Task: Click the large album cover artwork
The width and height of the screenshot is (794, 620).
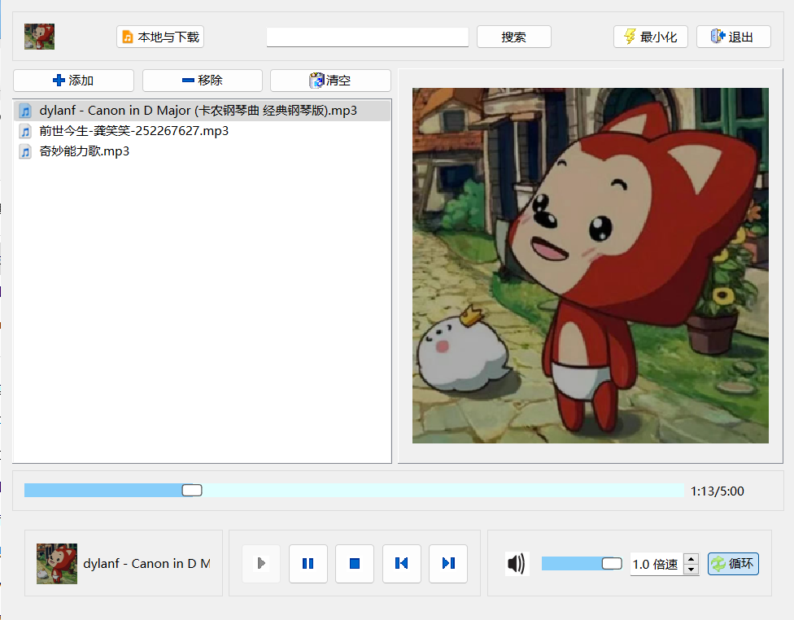Action: point(591,265)
